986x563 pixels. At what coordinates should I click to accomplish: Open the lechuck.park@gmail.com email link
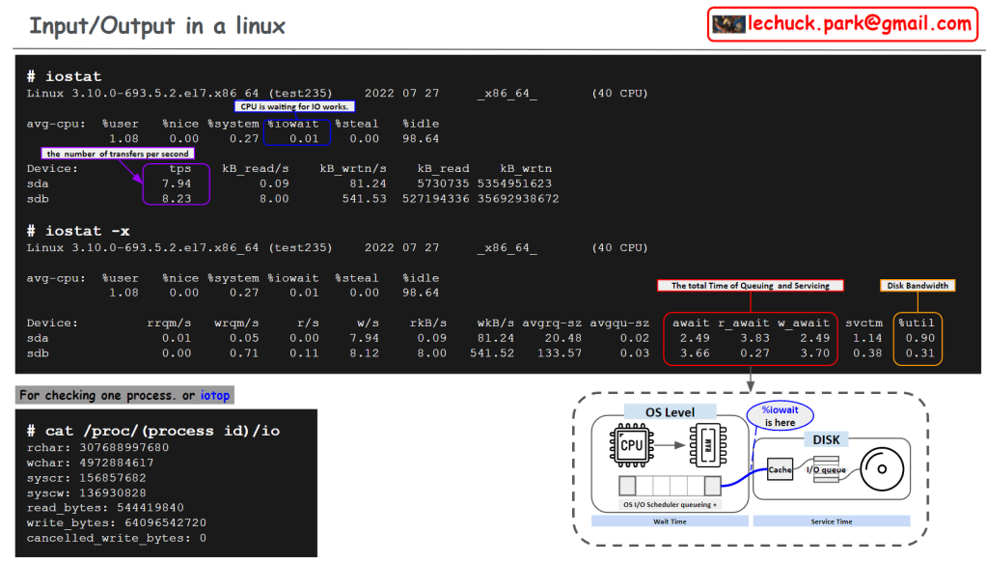[860, 24]
